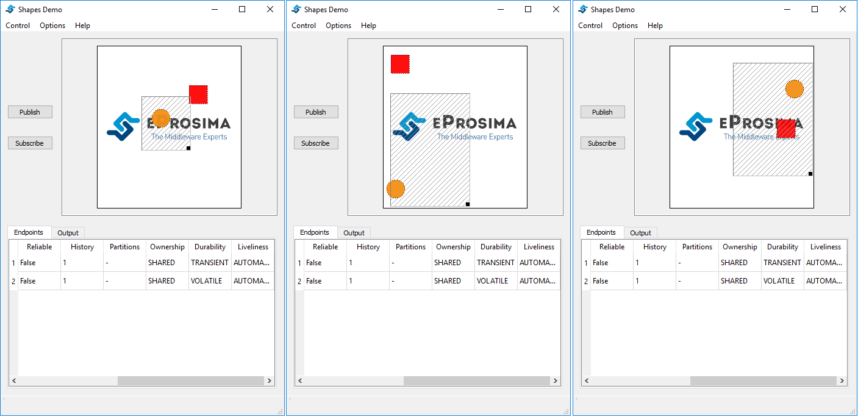
Task: Click Subscribe button in right Shapes Demo window
Action: tap(602, 143)
